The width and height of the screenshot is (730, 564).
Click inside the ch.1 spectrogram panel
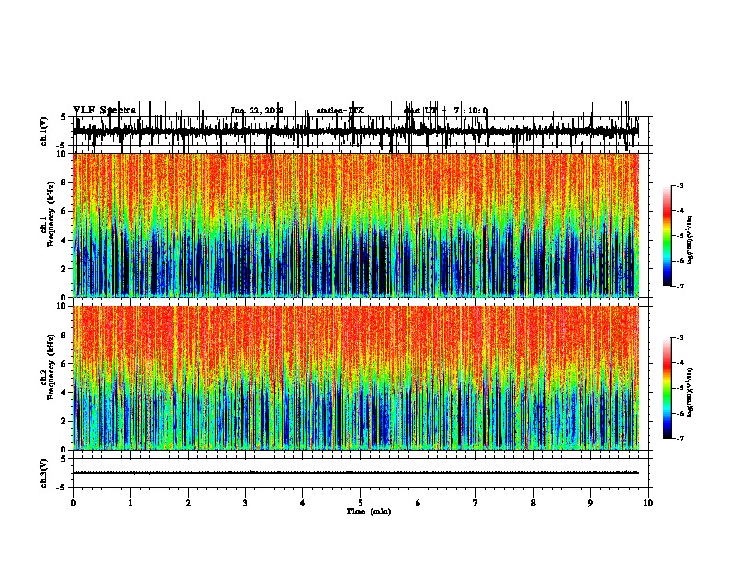(356, 225)
